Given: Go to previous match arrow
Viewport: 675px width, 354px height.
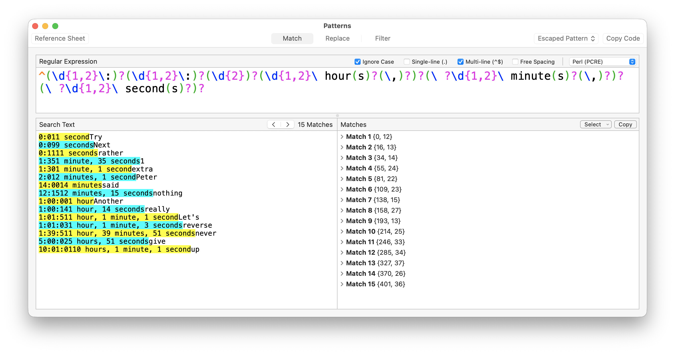Looking at the screenshot, I should click(x=273, y=125).
